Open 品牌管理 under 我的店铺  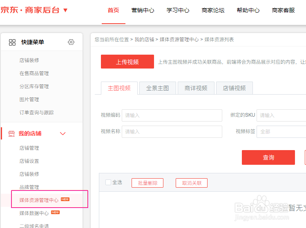click(x=29, y=187)
